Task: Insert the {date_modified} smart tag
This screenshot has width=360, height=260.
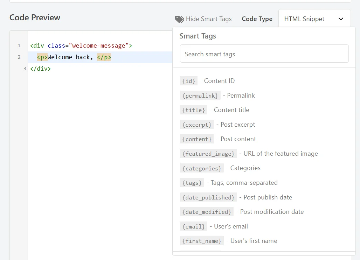Action: tap(207, 212)
